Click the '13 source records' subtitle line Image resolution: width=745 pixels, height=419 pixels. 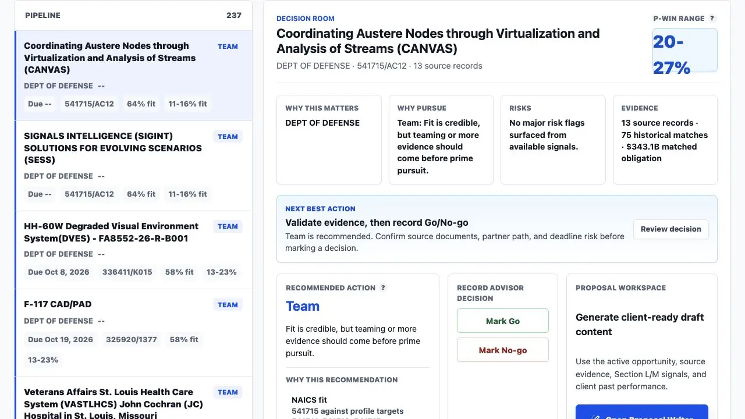click(x=379, y=66)
